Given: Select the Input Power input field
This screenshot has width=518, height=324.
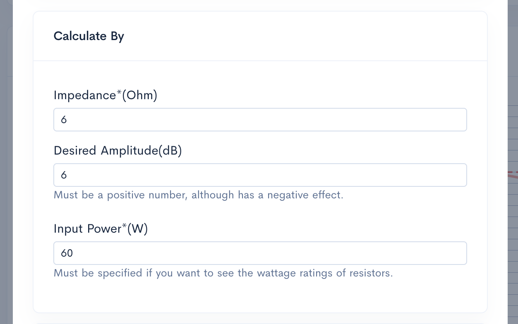Looking at the screenshot, I should pyautogui.click(x=260, y=253).
